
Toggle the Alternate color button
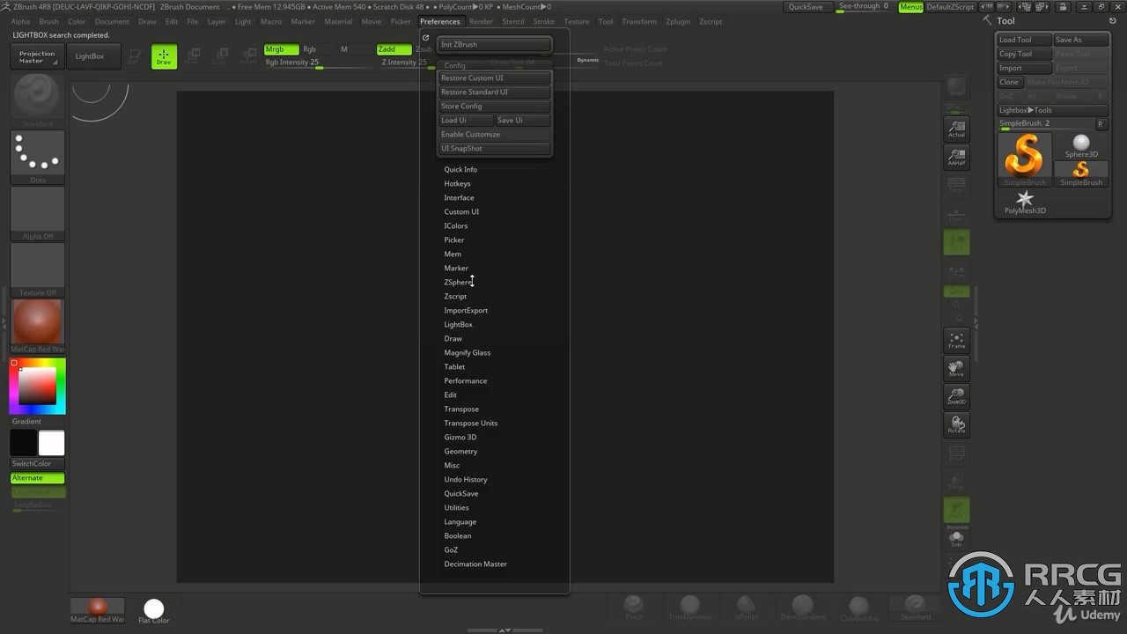point(38,477)
